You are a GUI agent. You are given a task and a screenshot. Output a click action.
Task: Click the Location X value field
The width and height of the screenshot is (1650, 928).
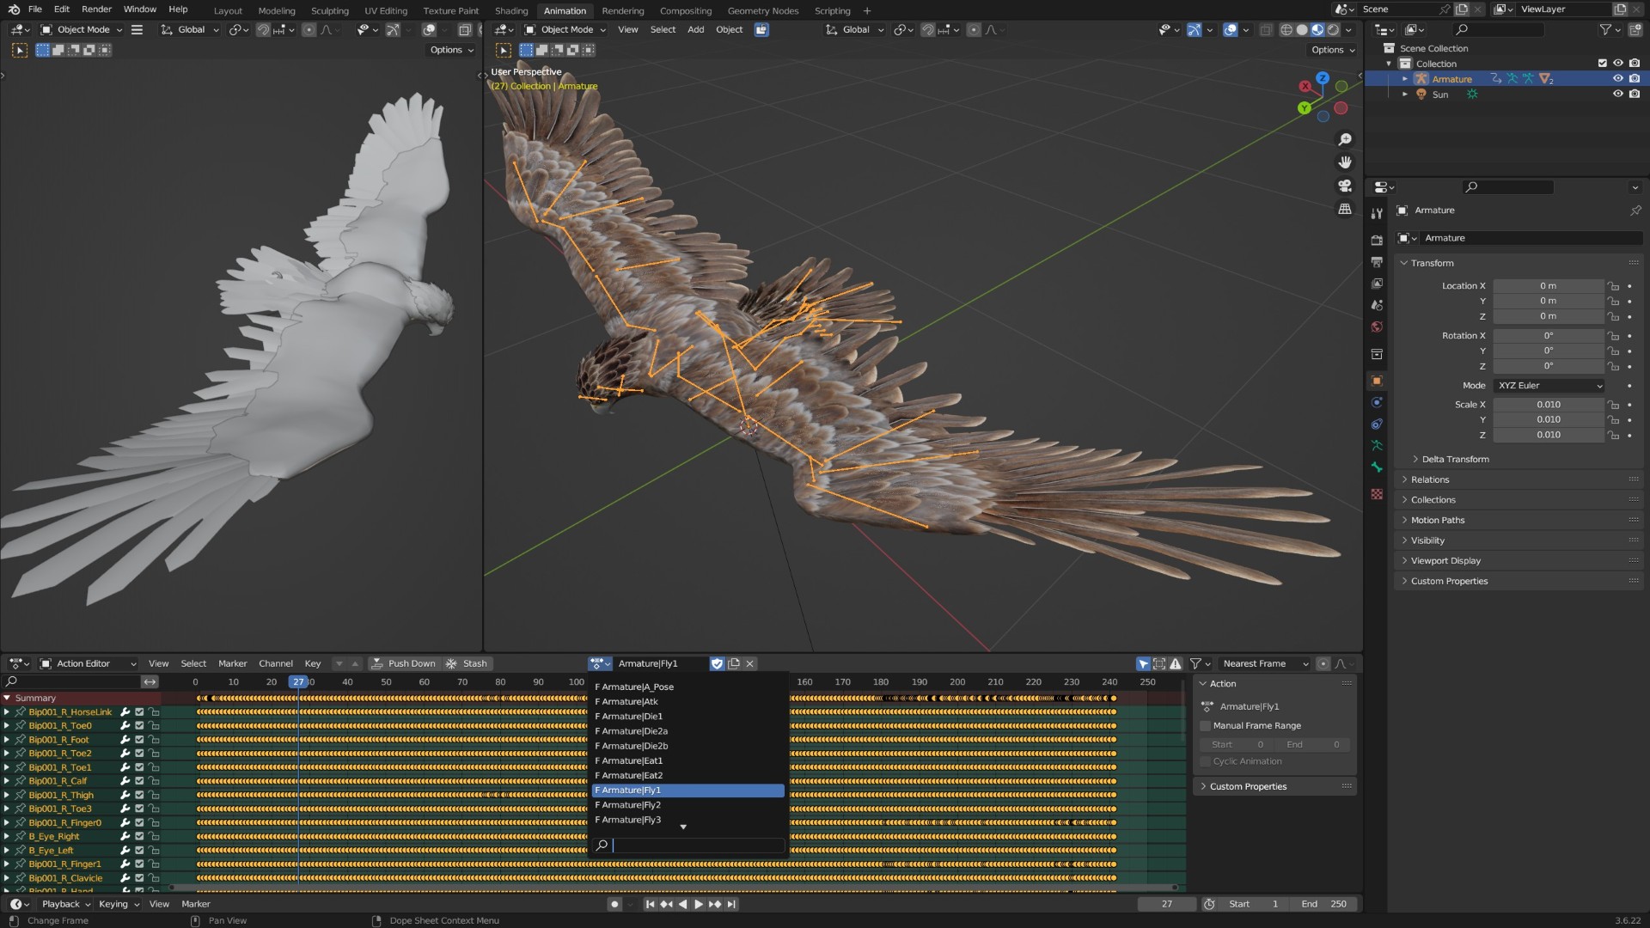point(1549,286)
